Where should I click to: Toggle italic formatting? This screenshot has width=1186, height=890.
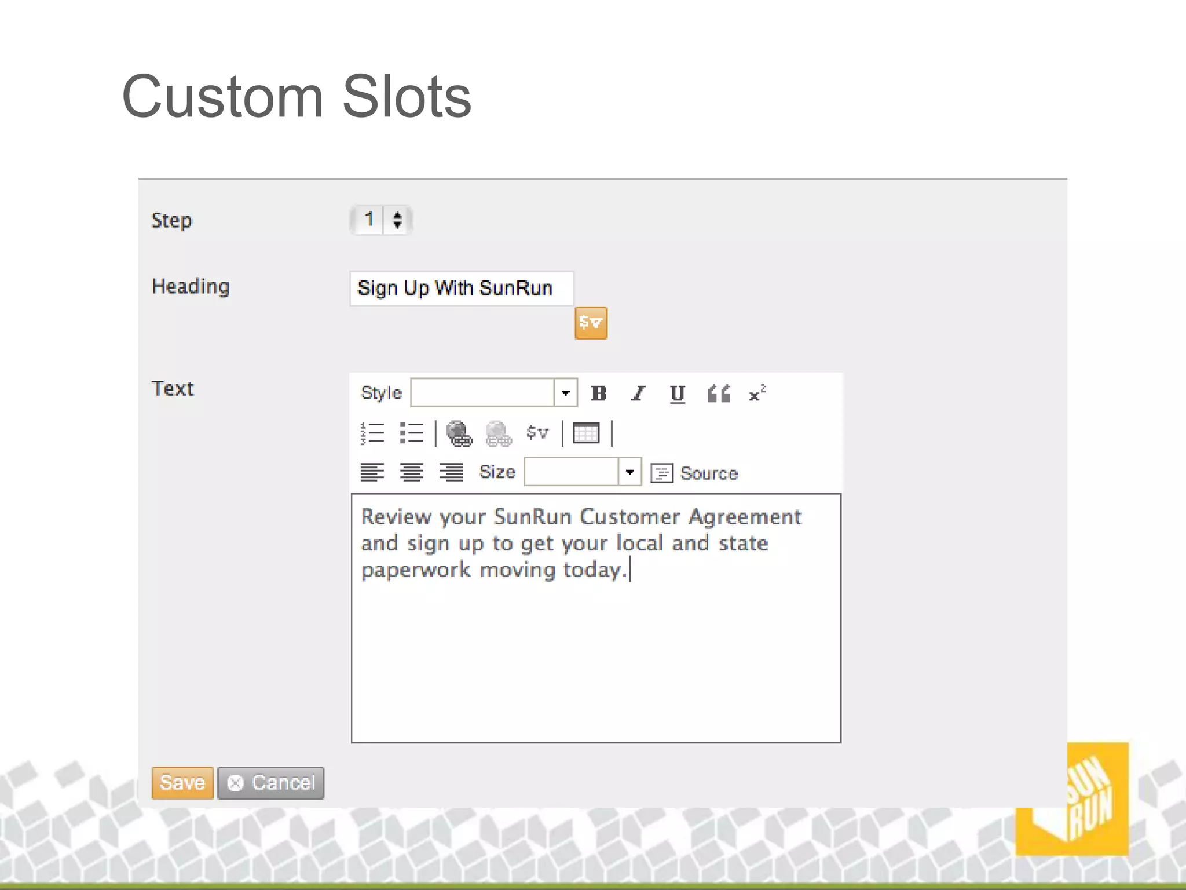pos(638,393)
